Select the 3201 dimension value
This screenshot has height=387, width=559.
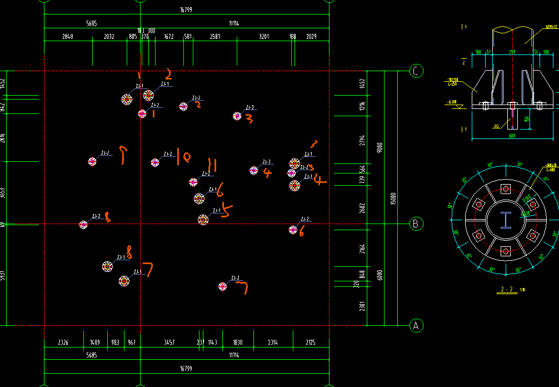[264, 36]
